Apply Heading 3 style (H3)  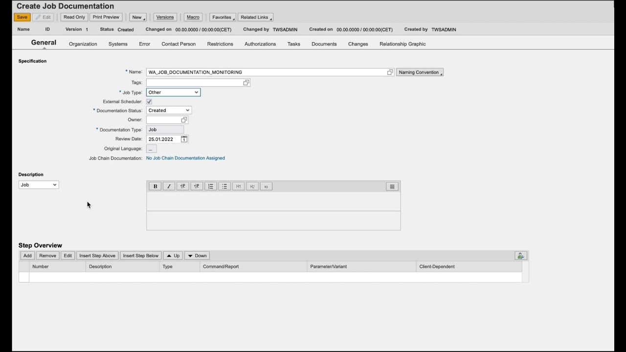click(x=266, y=186)
